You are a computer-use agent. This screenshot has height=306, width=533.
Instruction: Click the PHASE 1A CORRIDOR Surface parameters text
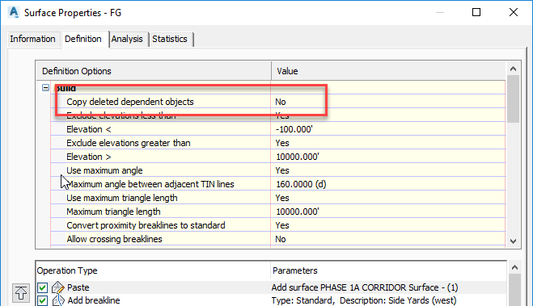click(365, 287)
